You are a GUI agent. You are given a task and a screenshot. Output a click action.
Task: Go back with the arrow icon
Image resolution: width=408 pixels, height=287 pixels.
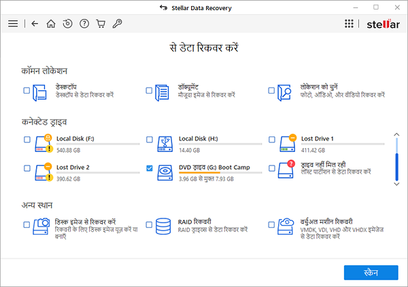(x=35, y=24)
